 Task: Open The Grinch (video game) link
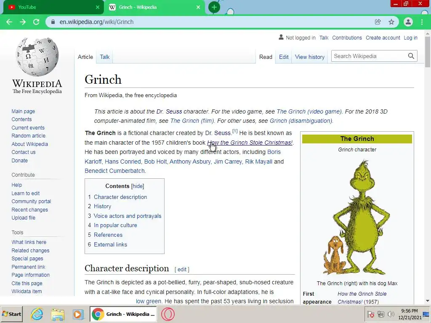309,111
